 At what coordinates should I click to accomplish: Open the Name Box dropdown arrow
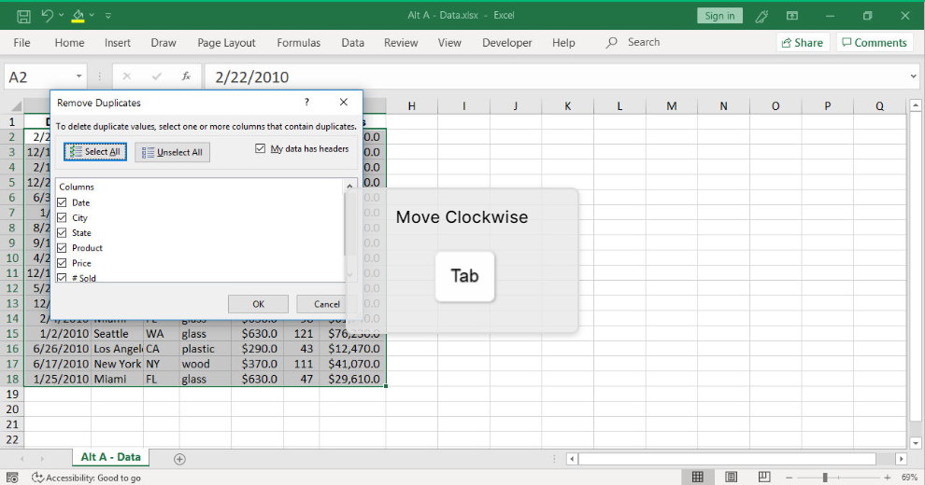point(79,77)
